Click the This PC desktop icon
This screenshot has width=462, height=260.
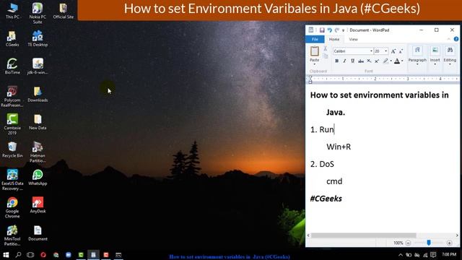pos(12,11)
